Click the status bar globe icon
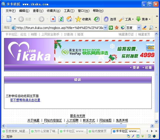Image resolution: width=160 pixels, height=140 pixels. click(x=154, y=136)
